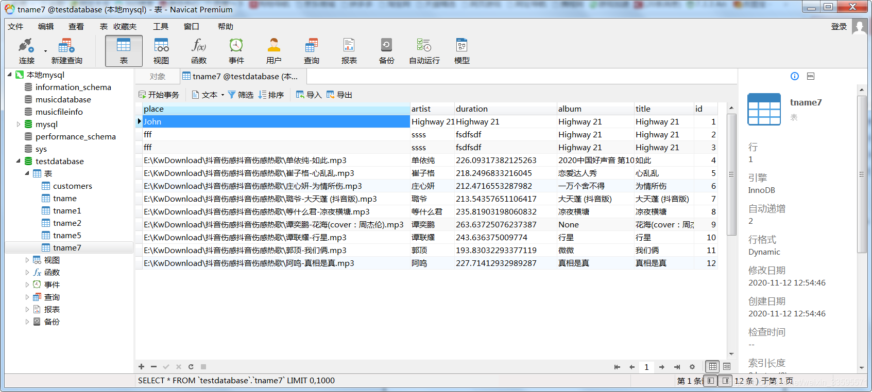
Task: Collapse the testdatabase node
Action: (19, 161)
